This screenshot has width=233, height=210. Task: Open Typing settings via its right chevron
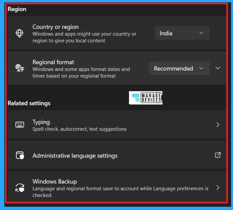click(218, 125)
